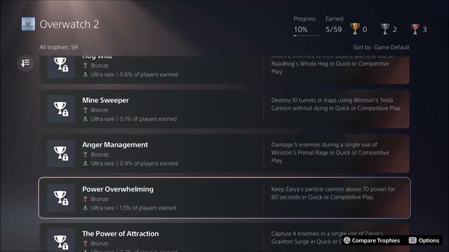Click the sort order icon button

tap(25, 63)
